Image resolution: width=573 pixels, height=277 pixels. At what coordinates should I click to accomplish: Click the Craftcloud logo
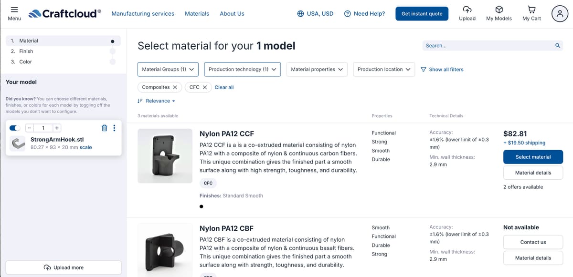pos(64,14)
